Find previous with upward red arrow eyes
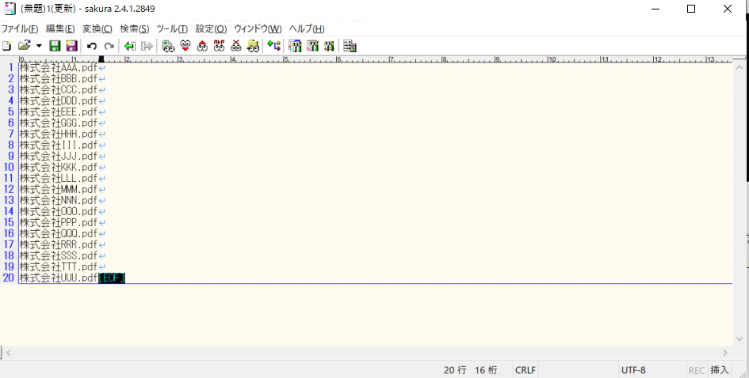 [203, 46]
